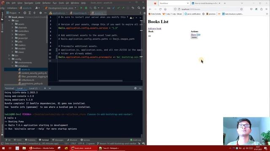Click the Edit link for book 44
The width and height of the screenshot is (270, 151).
198,34
